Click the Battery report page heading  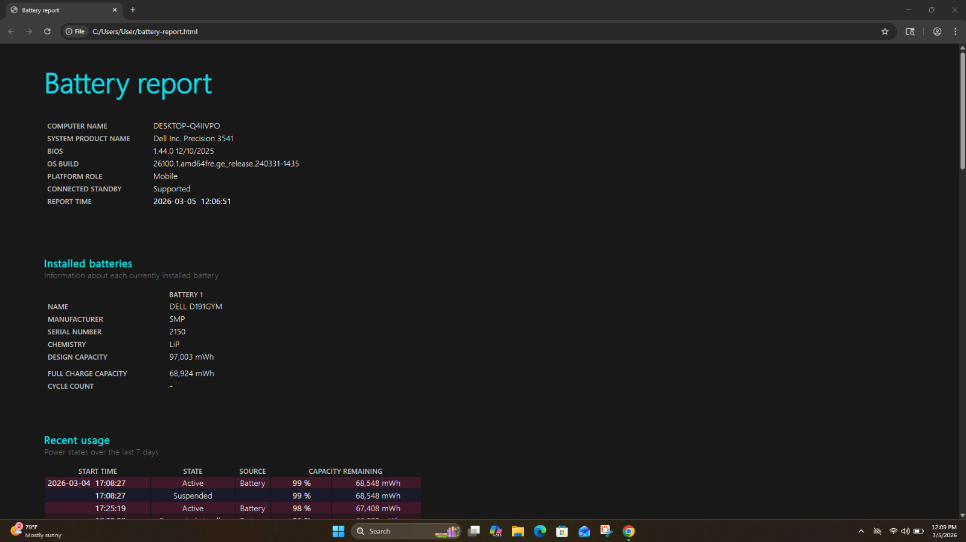[x=128, y=84]
